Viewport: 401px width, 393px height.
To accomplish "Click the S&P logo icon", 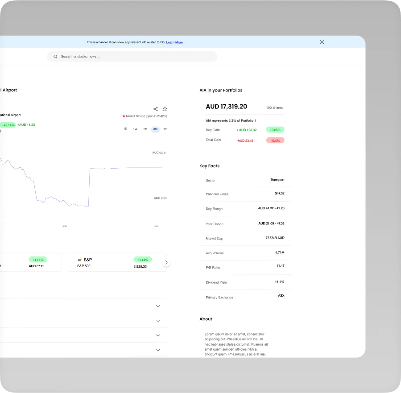I will tap(79, 260).
